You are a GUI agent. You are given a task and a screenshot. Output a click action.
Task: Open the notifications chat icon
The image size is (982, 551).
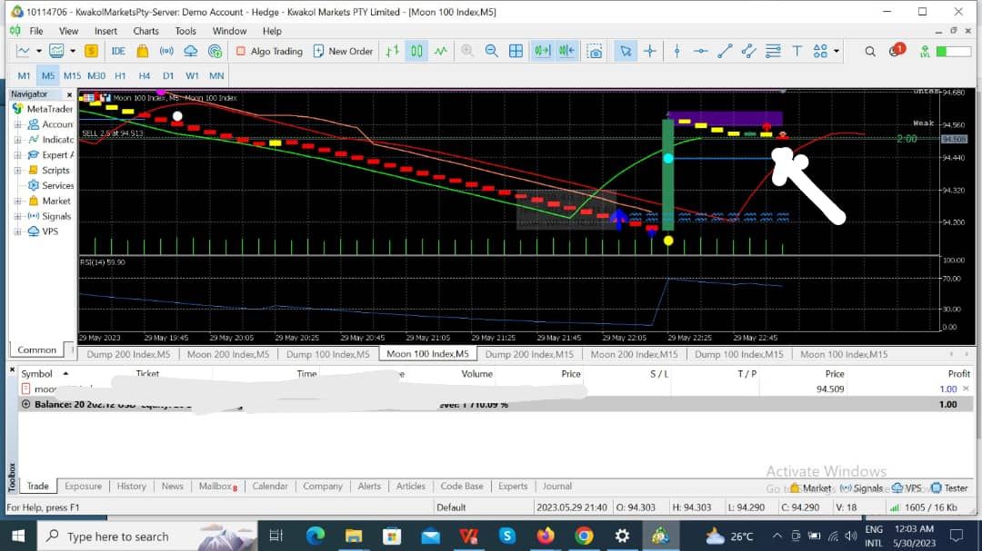[x=895, y=51]
